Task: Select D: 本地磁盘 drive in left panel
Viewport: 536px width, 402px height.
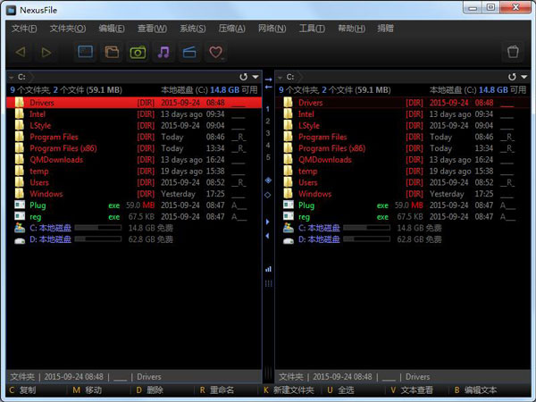Action: point(134,239)
